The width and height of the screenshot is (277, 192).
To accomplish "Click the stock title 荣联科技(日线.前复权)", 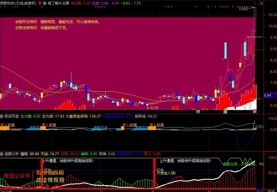I will pyautogui.click(x=18, y=3).
